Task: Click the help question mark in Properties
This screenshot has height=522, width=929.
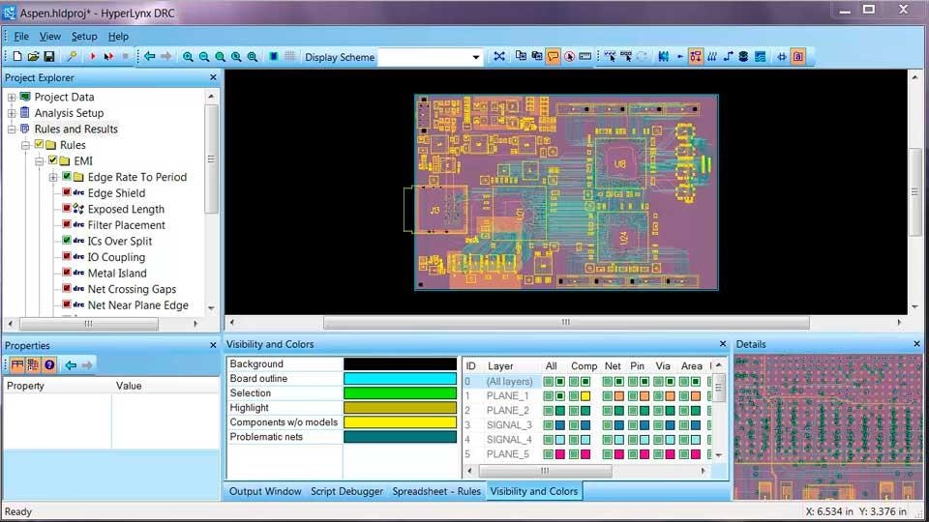Action: (48, 364)
